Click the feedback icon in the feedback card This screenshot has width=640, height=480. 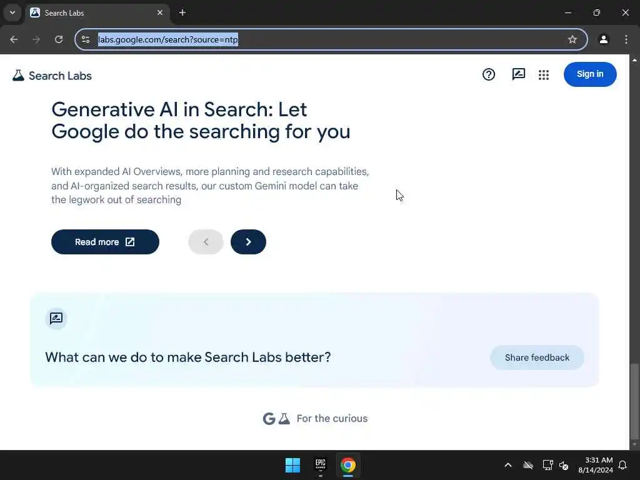pyautogui.click(x=56, y=318)
